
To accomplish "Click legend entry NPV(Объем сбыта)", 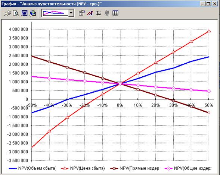I will click(x=32, y=168).
